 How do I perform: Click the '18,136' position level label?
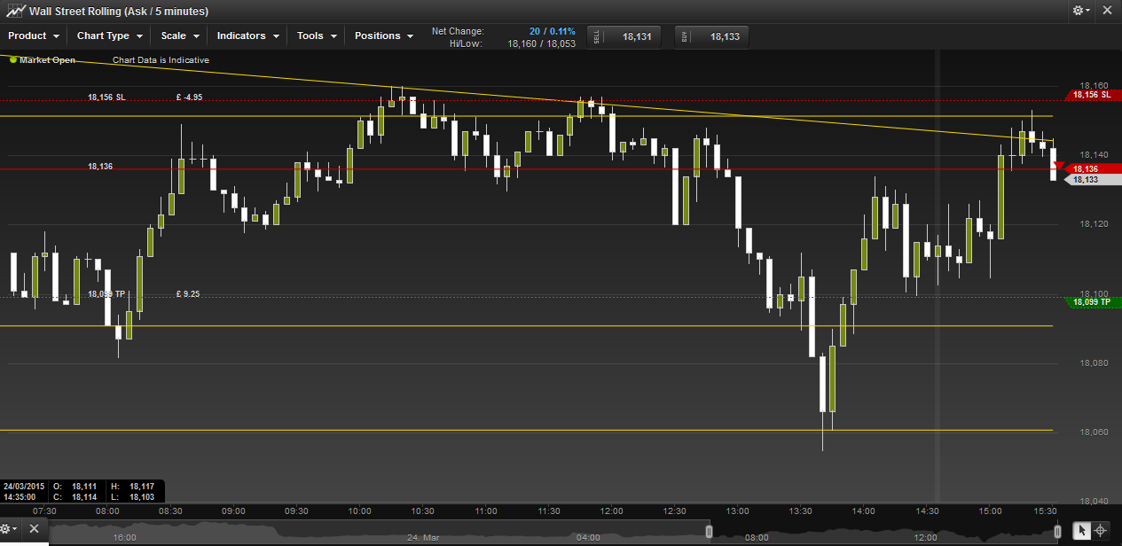click(x=100, y=167)
